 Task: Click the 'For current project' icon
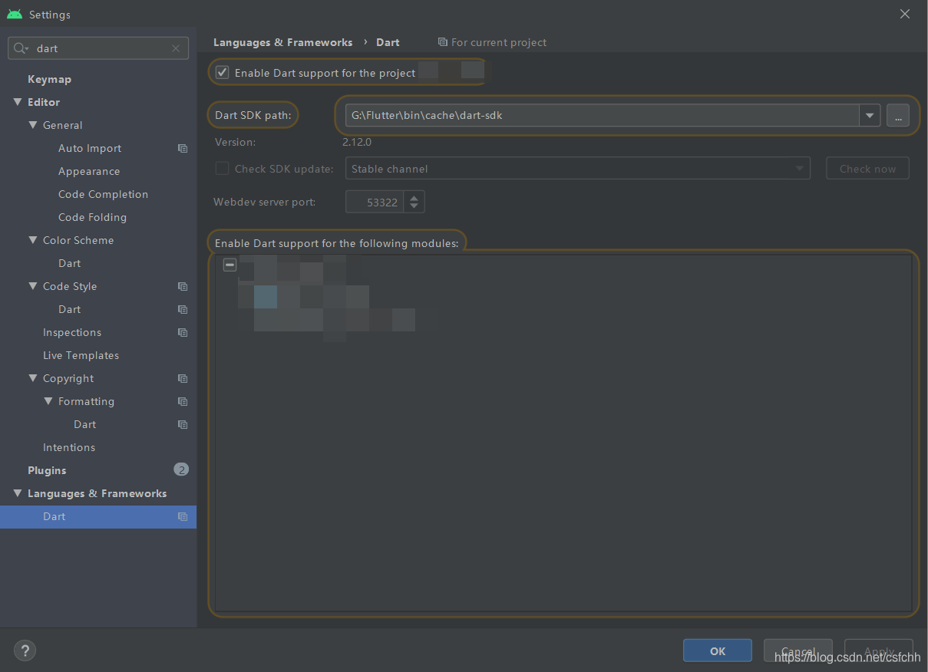(442, 42)
